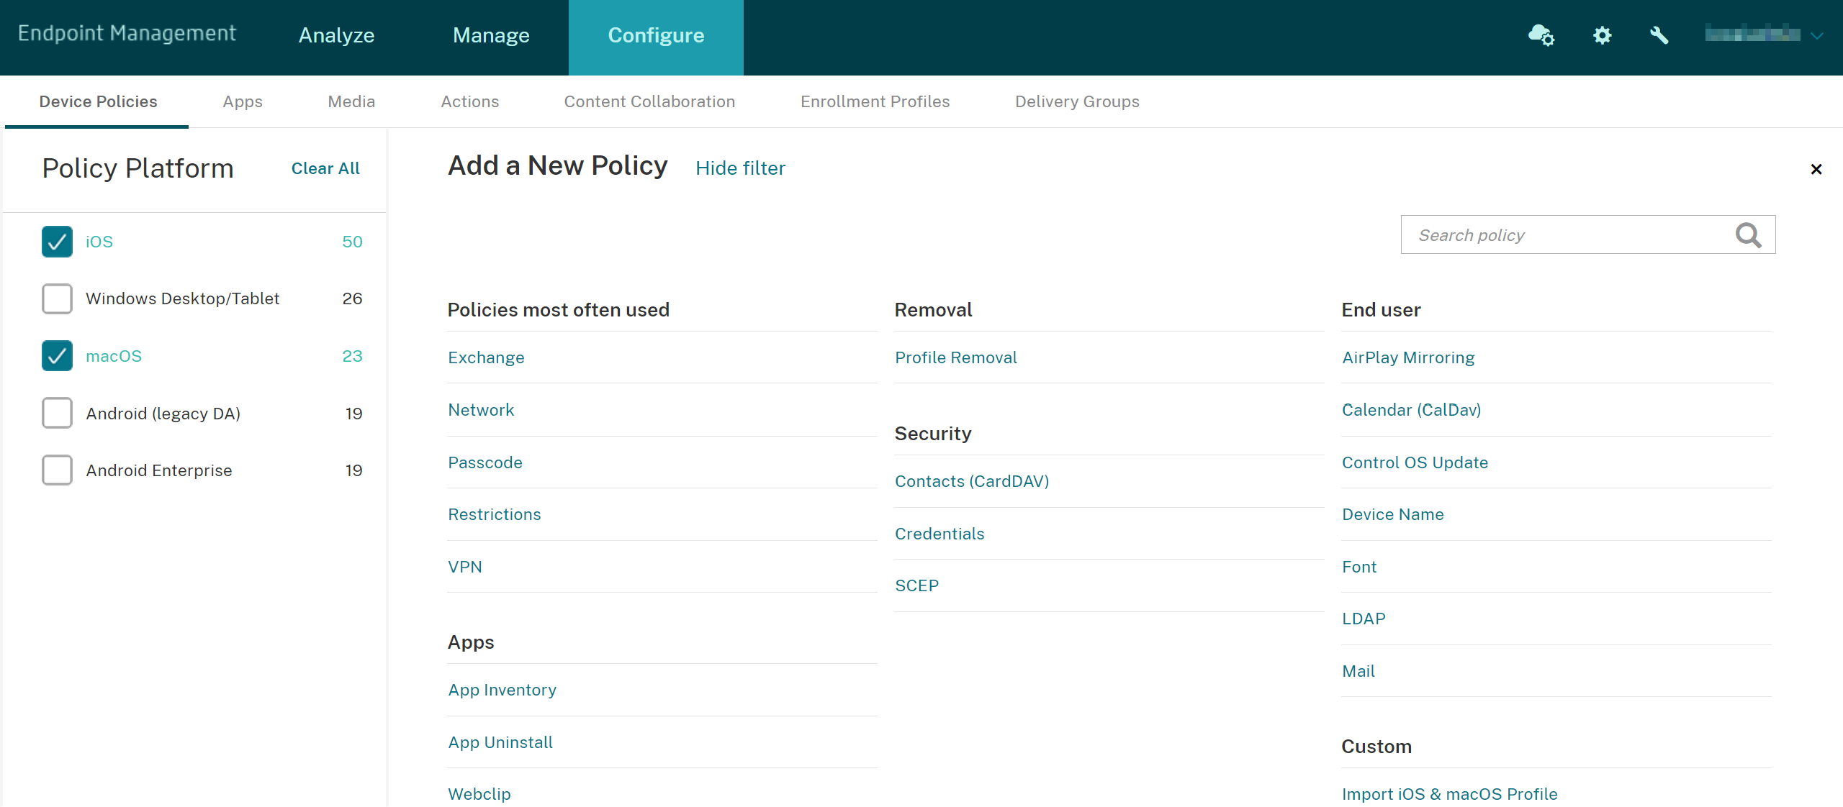Open the gear settings icon

click(1602, 35)
